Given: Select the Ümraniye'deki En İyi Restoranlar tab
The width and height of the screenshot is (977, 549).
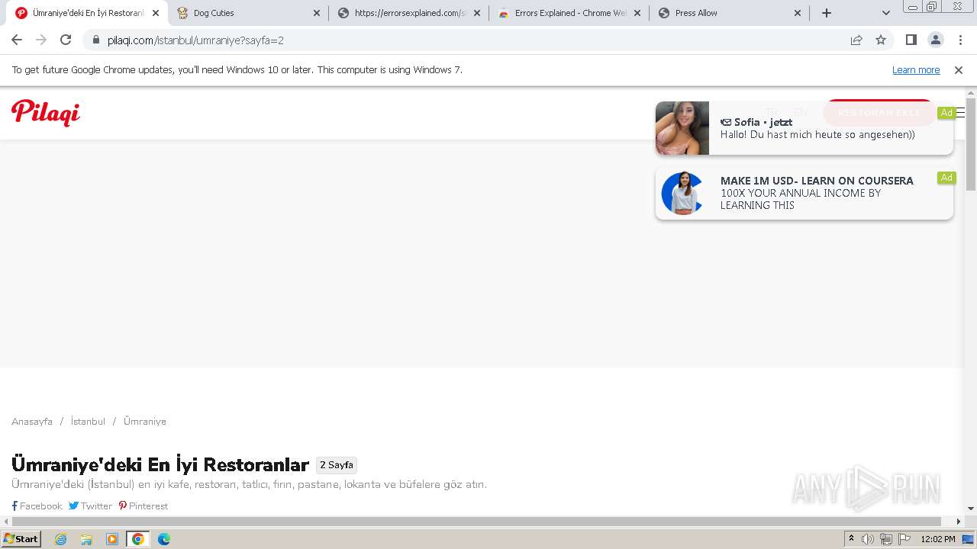Looking at the screenshot, I should click(x=89, y=13).
